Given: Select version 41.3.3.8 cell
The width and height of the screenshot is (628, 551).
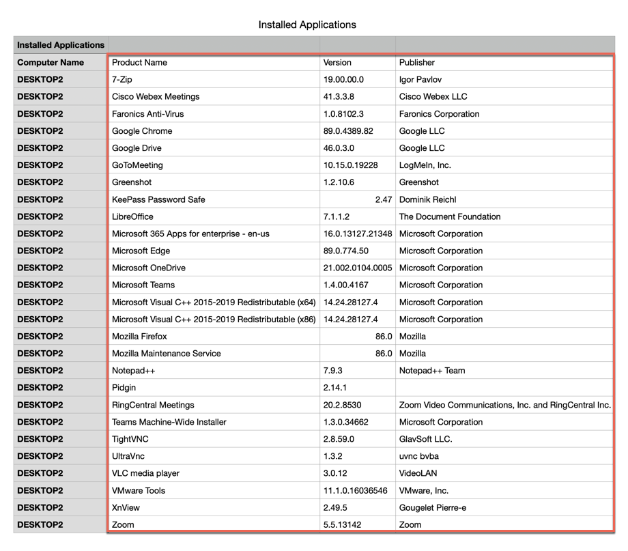Looking at the screenshot, I should tap(358, 96).
